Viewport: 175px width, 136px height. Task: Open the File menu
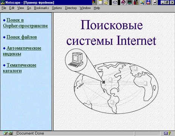(x=4, y=8)
